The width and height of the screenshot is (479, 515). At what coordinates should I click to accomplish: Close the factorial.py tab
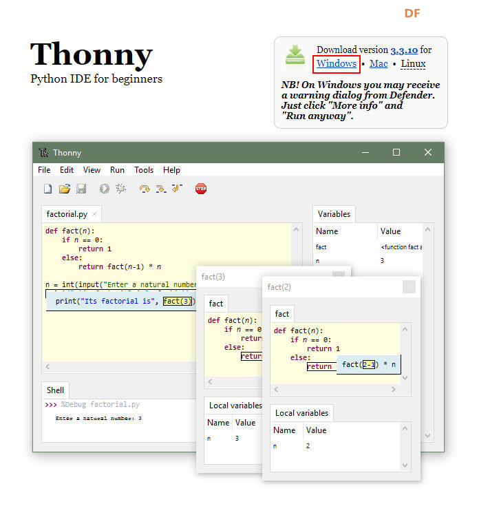coord(94,214)
